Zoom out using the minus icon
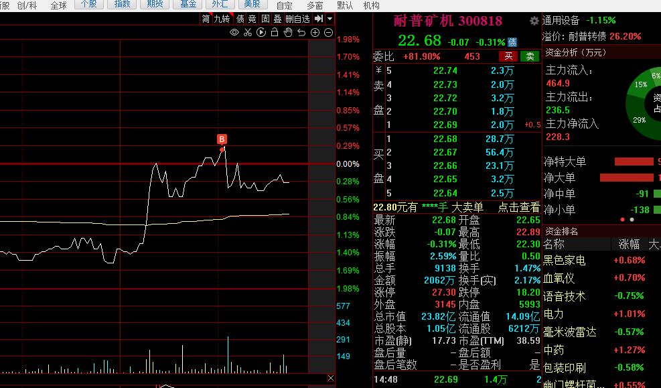The image size is (661, 388). (327, 33)
